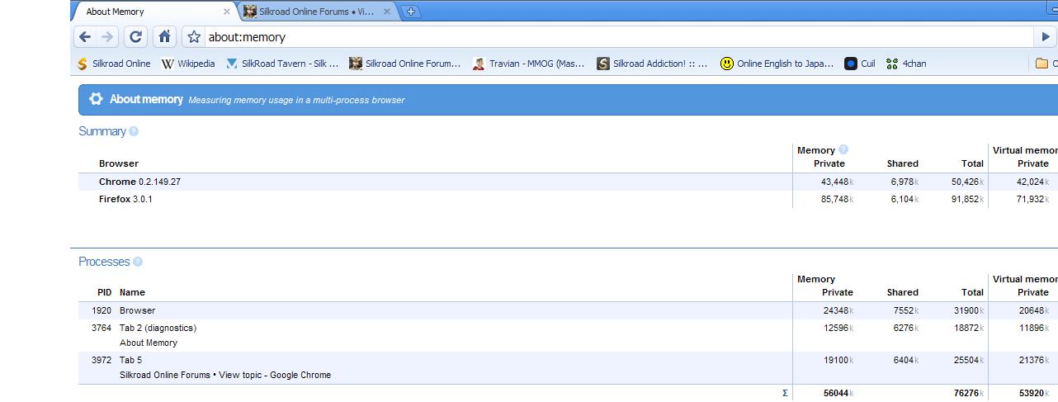Switch to the About Memory tab
Viewport: 1058px width, 402px height.
click(x=153, y=12)
